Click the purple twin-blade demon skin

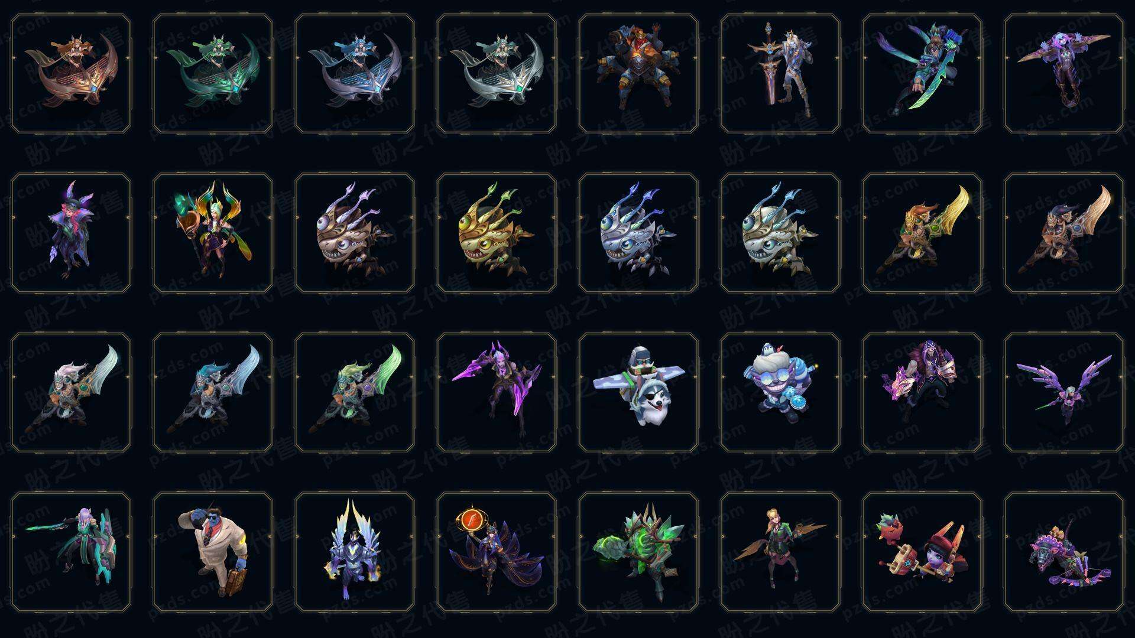click(497, 392)
